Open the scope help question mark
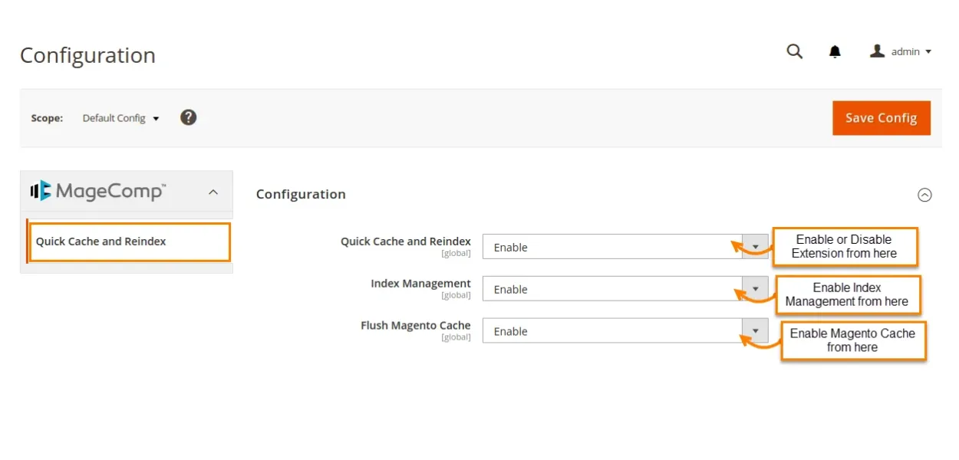 point(189,117)
